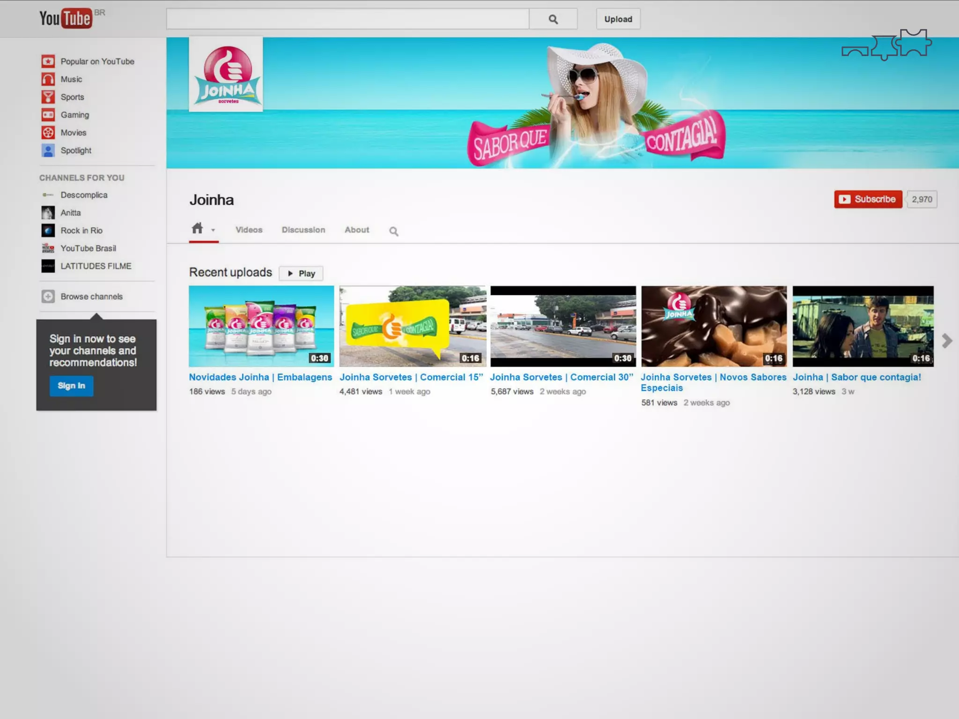Switch to the Videos tab
This screenshot has width=959, height=719.
[249, 230]
